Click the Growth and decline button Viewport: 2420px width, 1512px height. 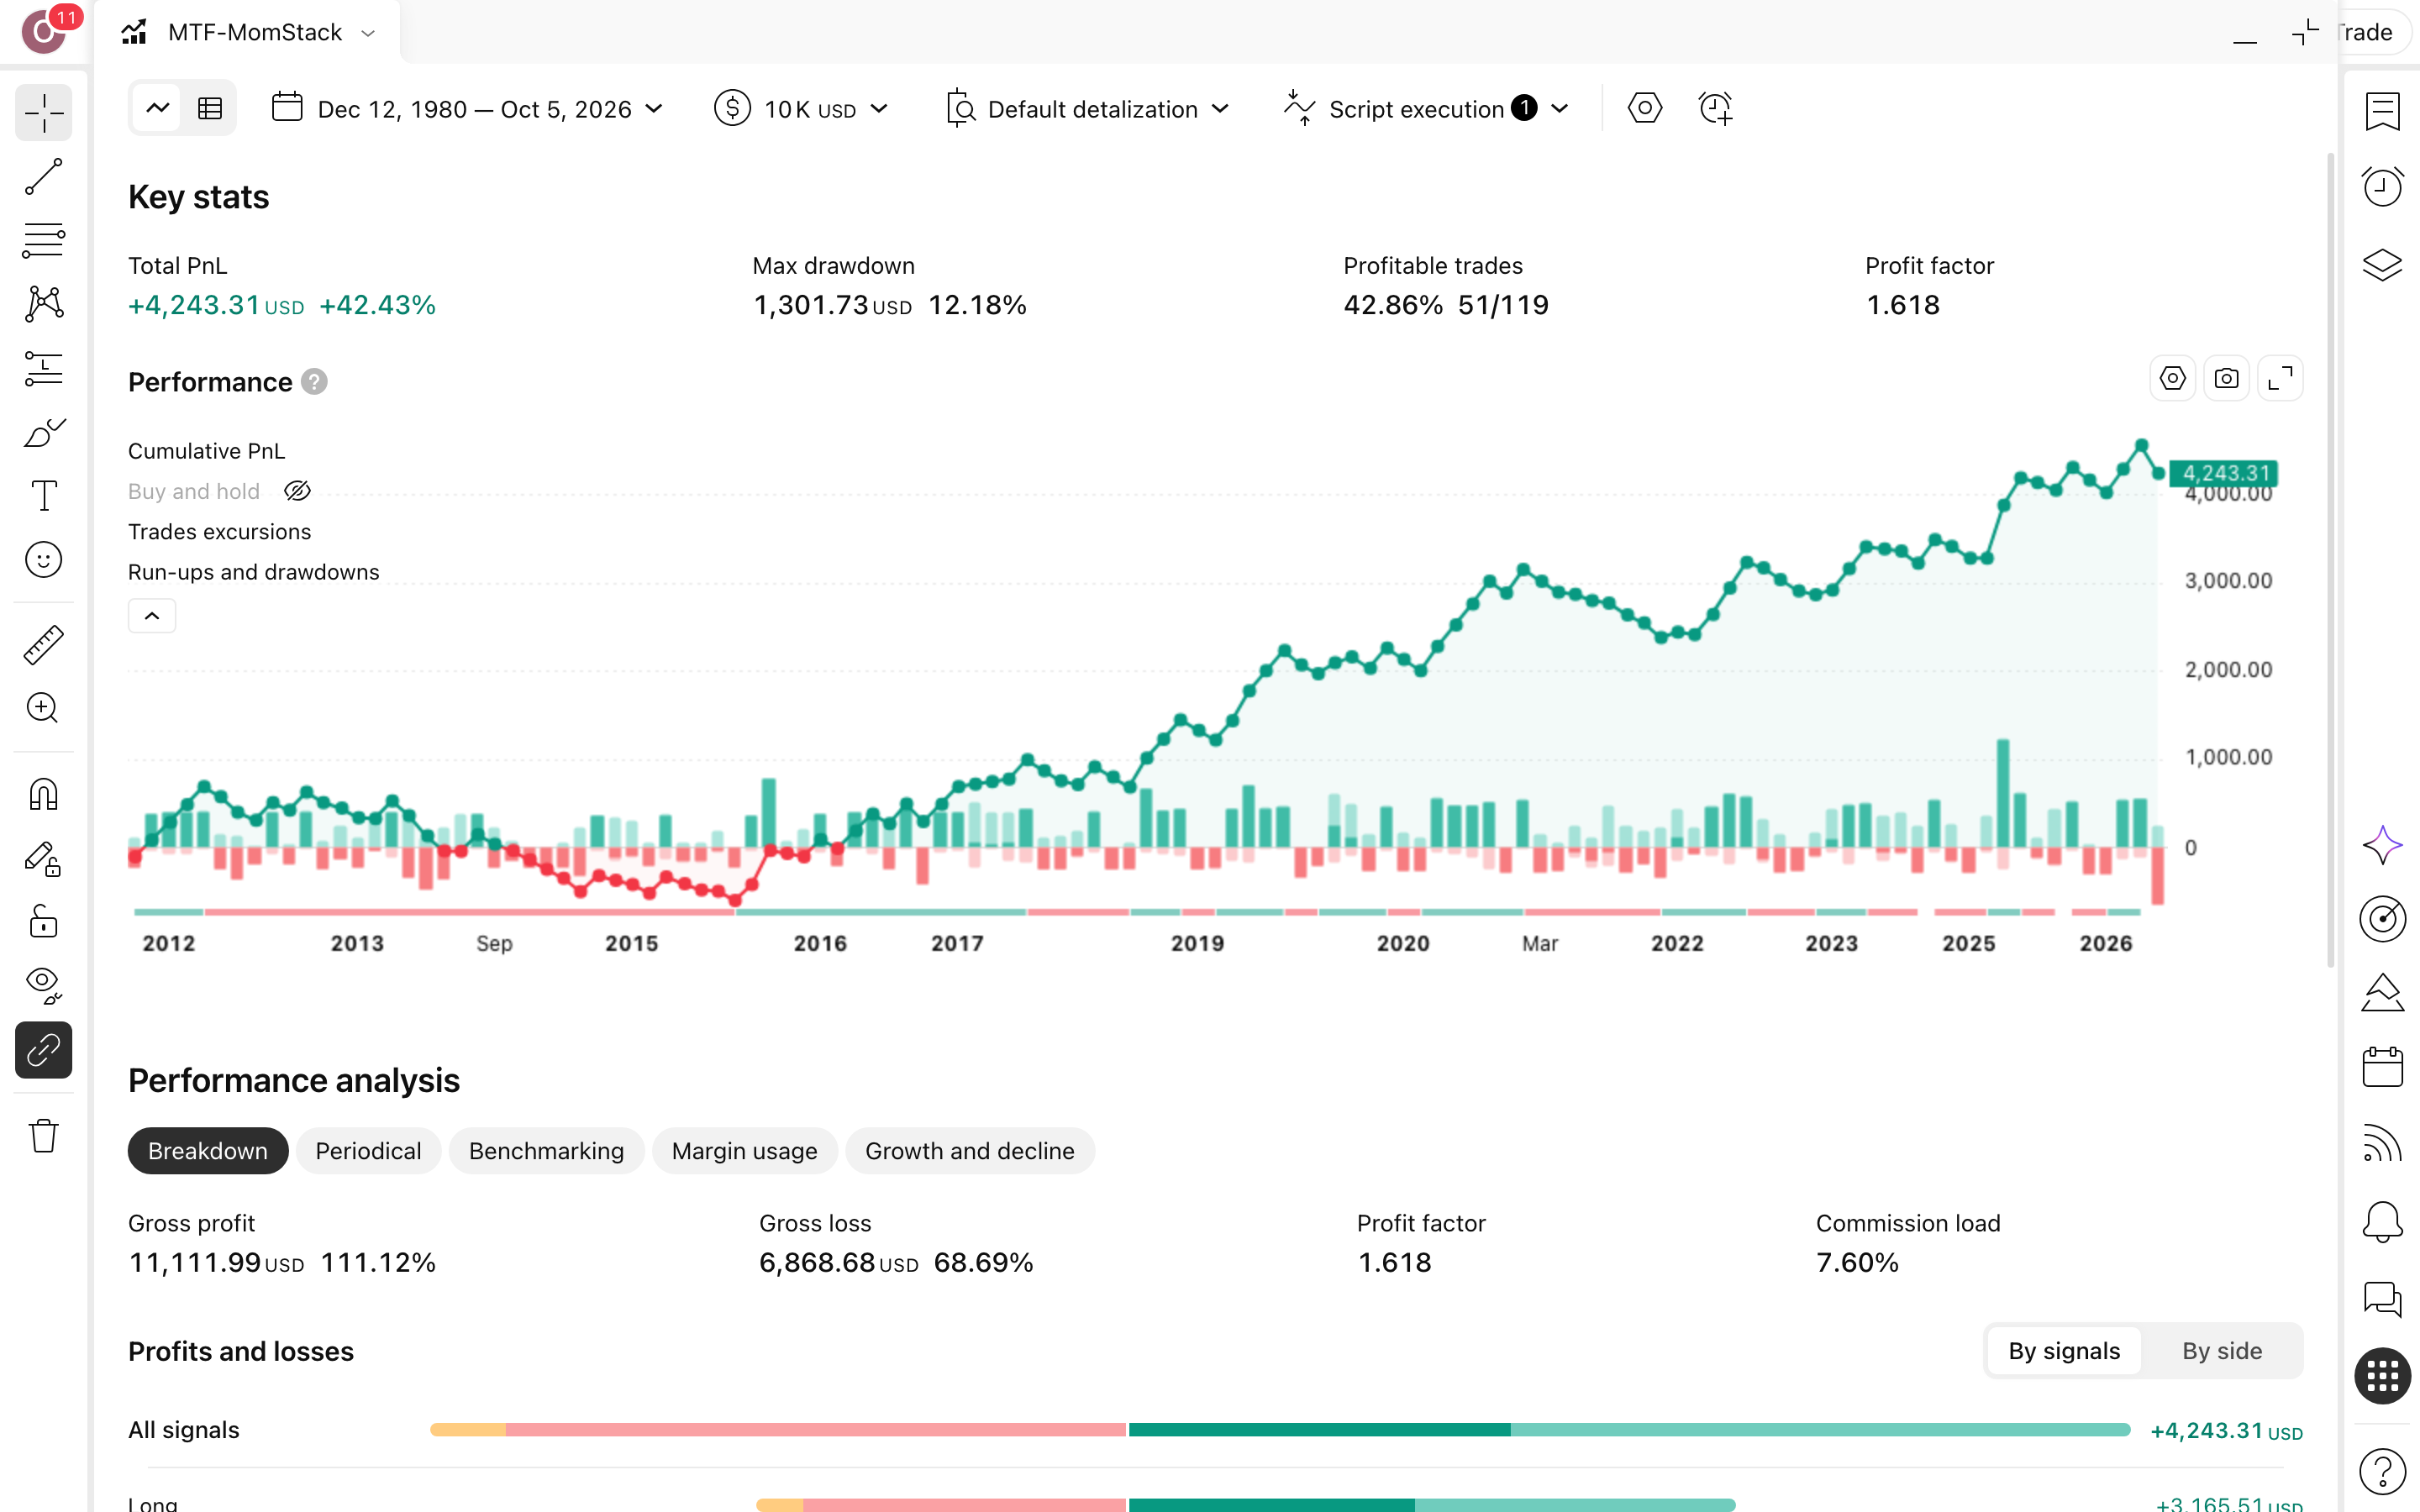point(970,1151)
